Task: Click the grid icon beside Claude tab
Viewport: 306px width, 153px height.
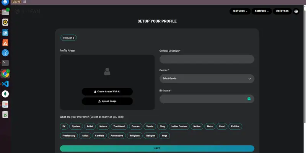Action: click(24, 2)
